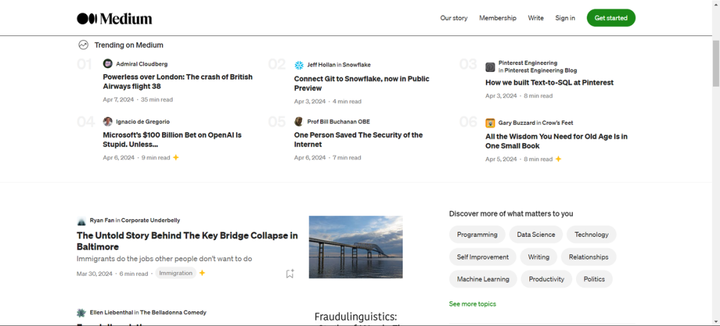Screen dimensions: 720x326
Task: Select the Politics topic chip
Action: click(594, 279)
